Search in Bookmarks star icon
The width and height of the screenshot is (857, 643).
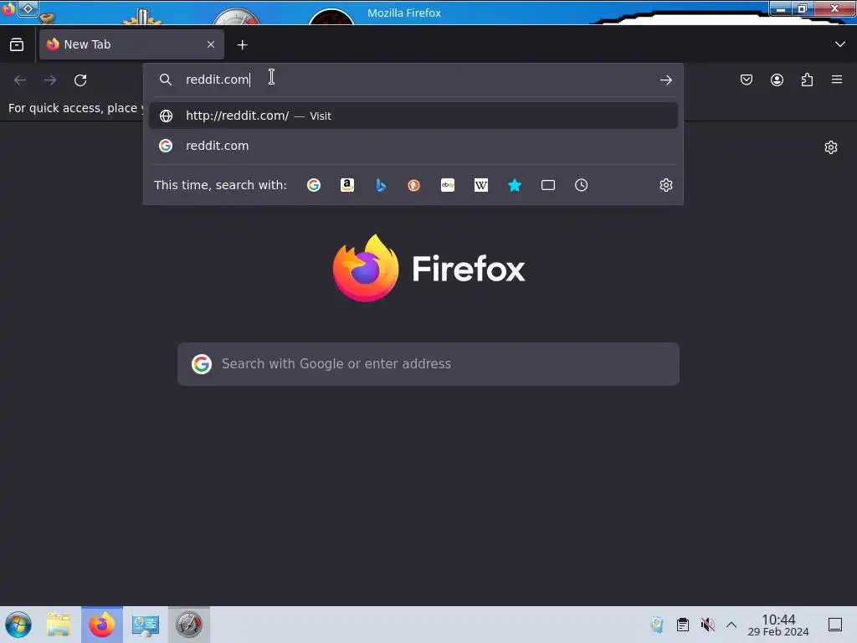click(515, 185)
